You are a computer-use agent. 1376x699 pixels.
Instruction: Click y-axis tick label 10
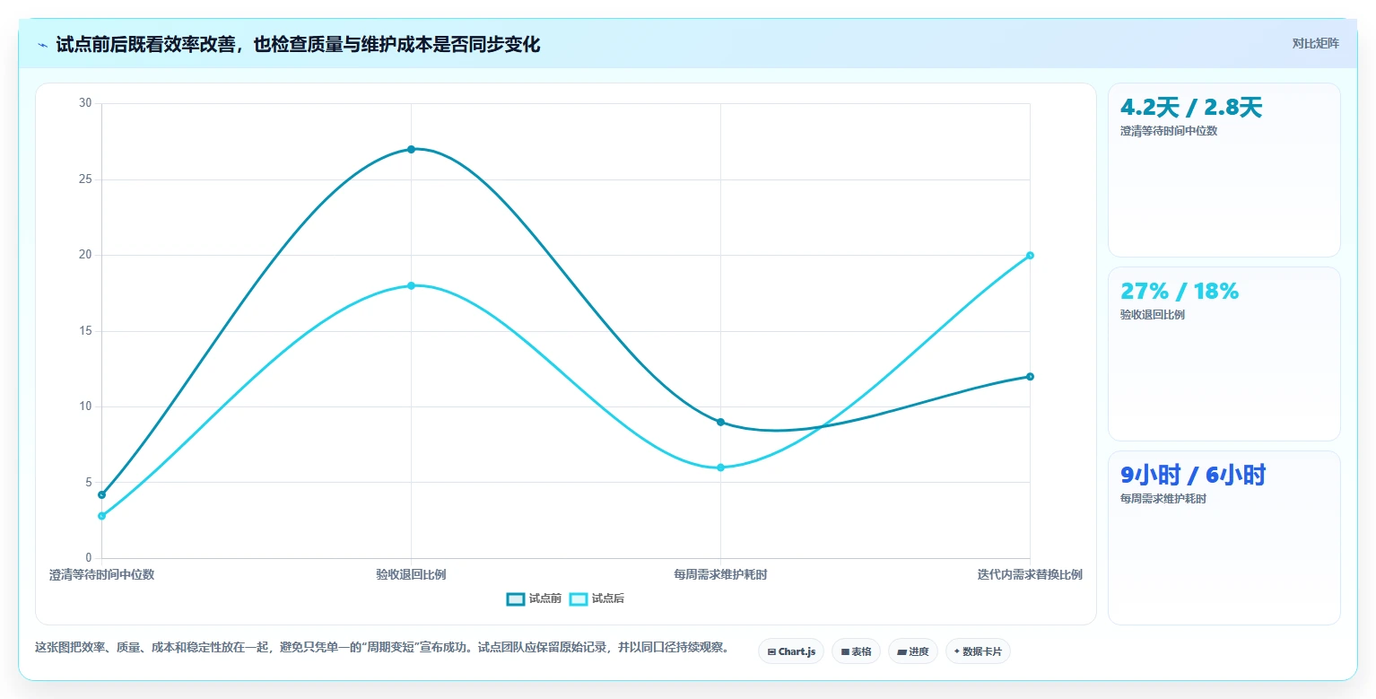[x=86, y=406]
